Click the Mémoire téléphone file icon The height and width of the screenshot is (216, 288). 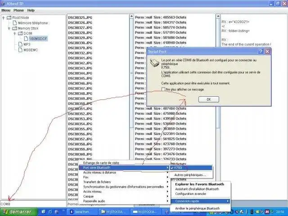(15, 23)
